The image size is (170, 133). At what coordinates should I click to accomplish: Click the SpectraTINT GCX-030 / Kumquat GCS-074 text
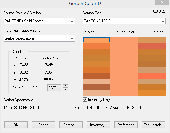point(108,108)
